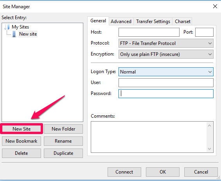This screenshot has height=181, width=221.
Task: Add a New Bookmark
Action: pos(22,141)
